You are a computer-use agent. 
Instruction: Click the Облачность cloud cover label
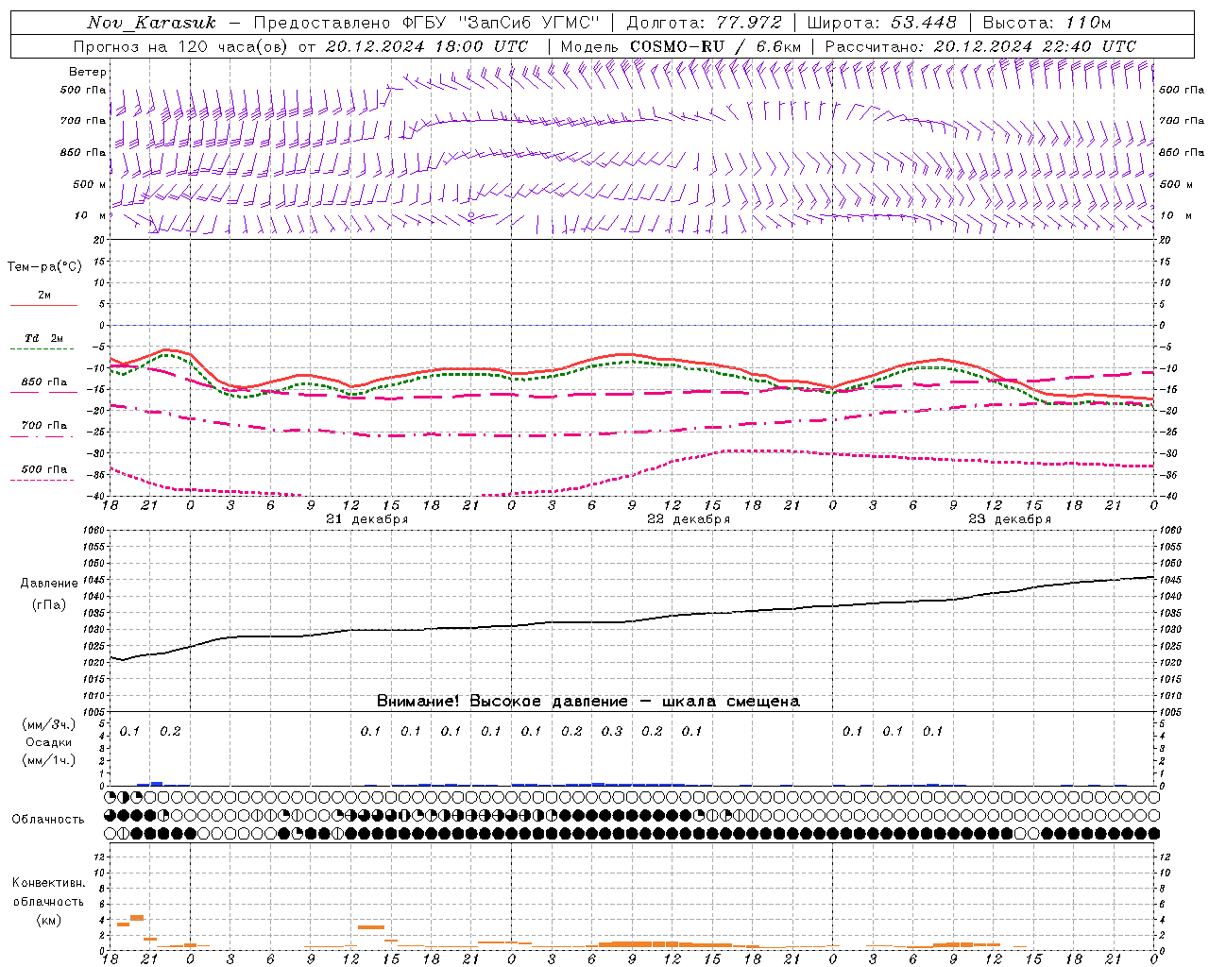coord(48,820)
